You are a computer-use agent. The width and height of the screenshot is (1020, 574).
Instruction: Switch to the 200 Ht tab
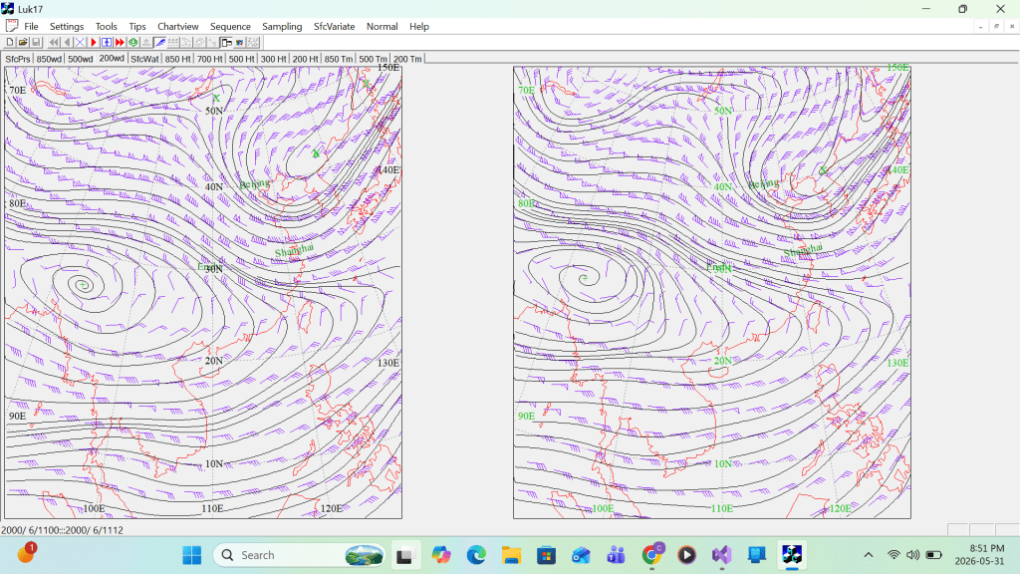click(x=305, y=59)
